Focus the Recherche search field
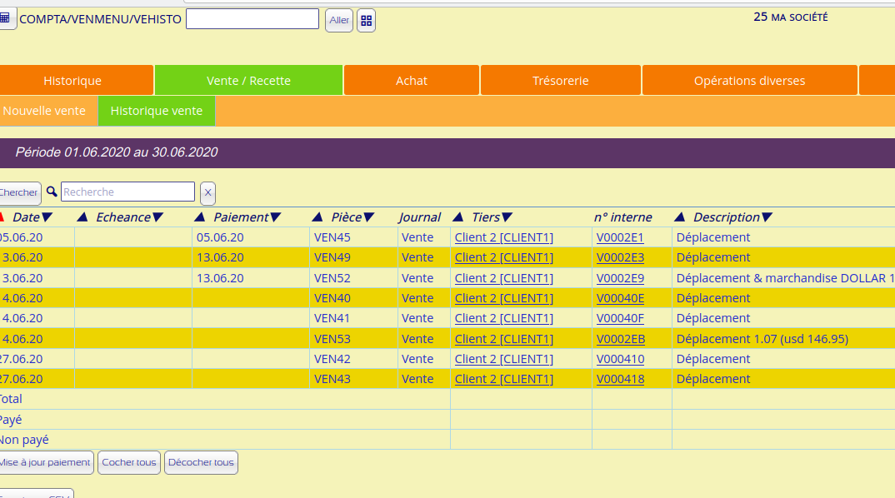895x498 pixels. (127, 192)
